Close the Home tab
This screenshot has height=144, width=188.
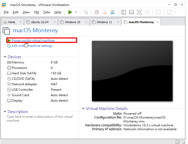21,22
